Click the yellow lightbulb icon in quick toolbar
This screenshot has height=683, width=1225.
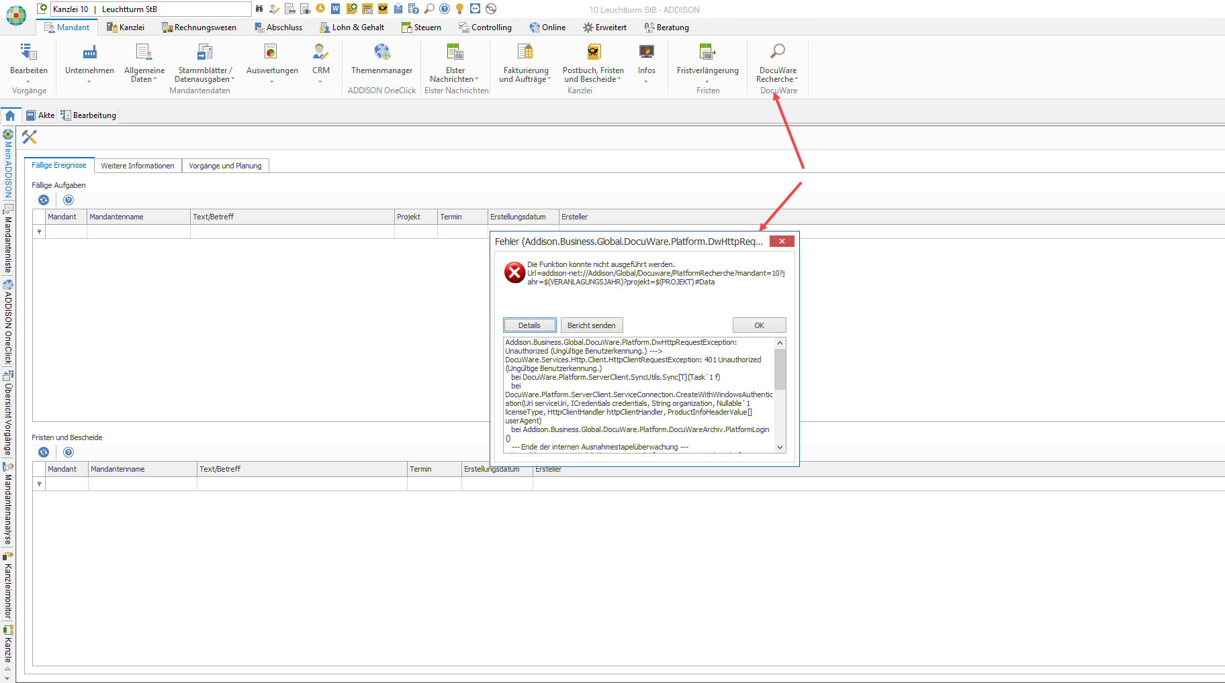(x=459, y=9)
